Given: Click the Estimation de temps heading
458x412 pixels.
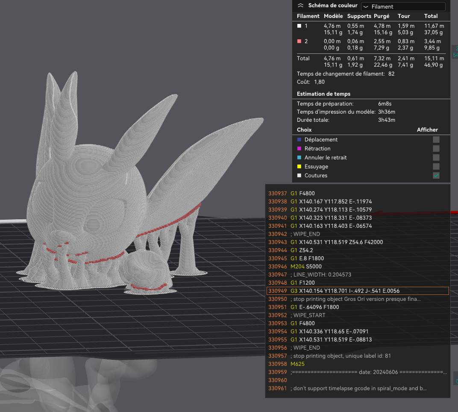Looking at the screenshot, I should coord(324,94).
